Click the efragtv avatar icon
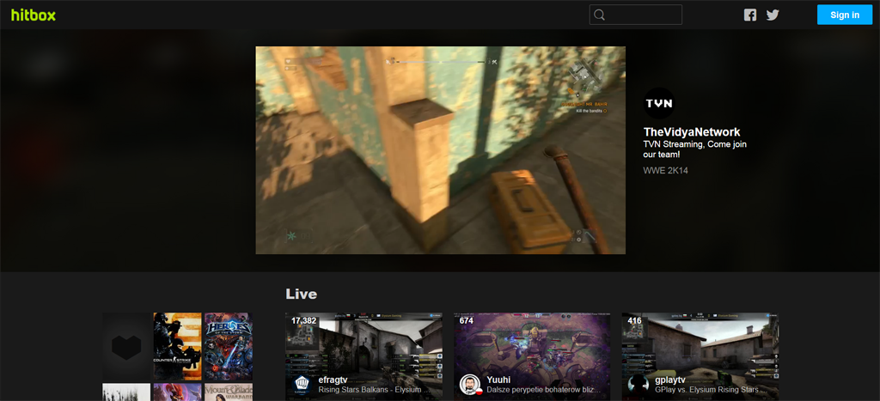Viewport: 880px width, 401px height. pos(302,384)
